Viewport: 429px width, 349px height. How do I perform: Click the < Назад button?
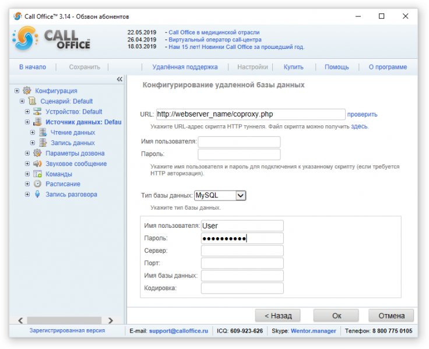[277, 316]
